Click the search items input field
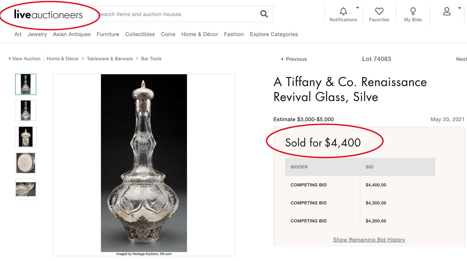 [175, 14]
